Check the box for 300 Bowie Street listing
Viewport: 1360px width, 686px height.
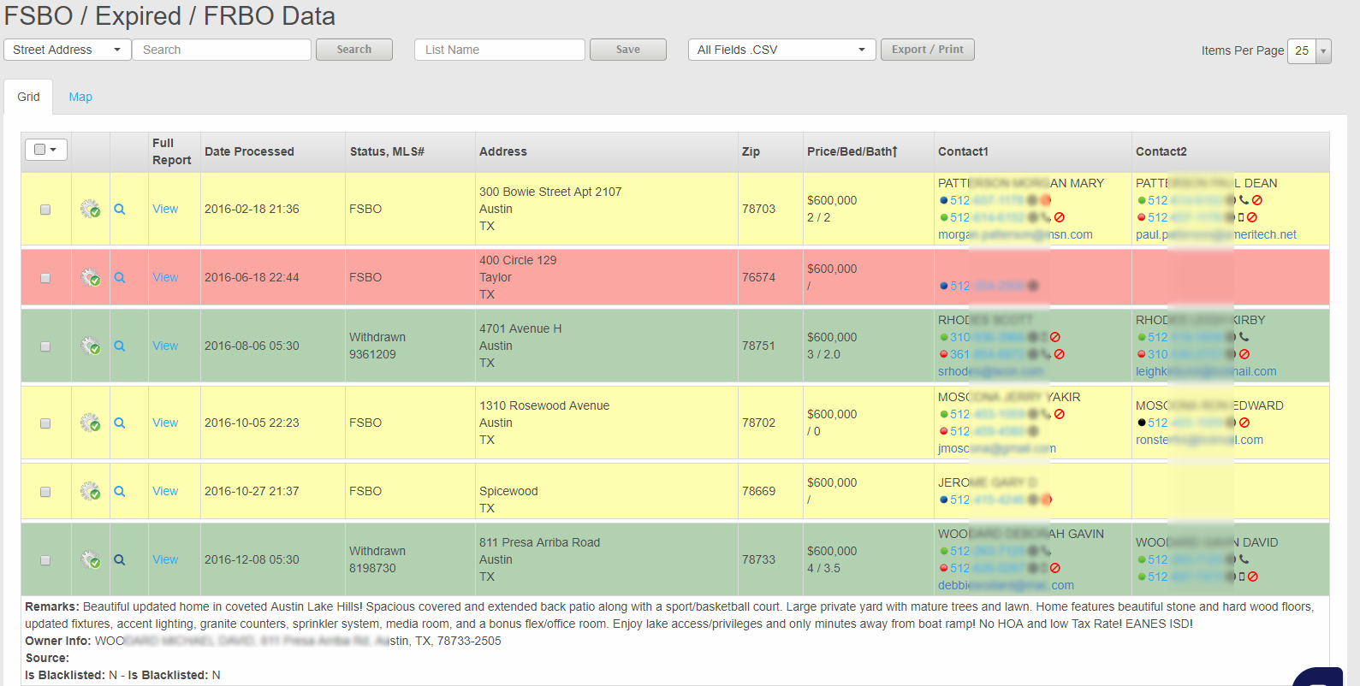(x=45, y=210)
